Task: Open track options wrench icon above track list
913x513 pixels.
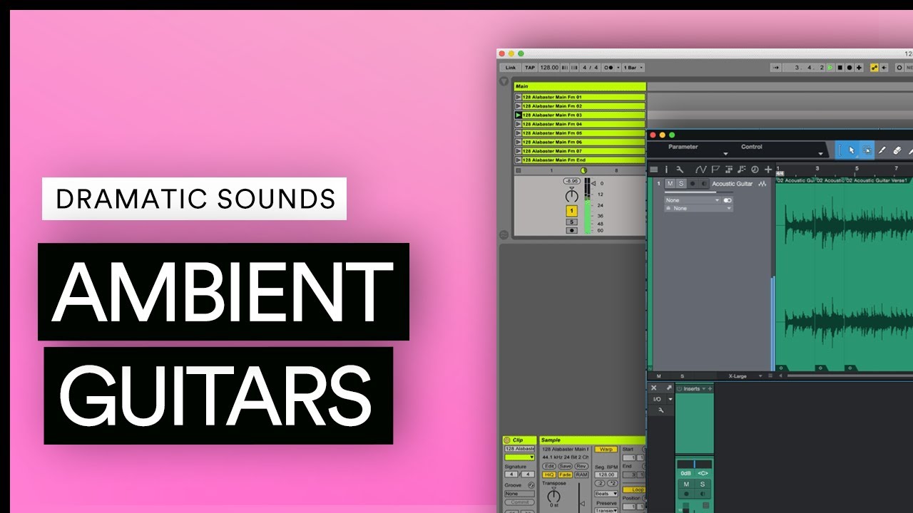Action: tap(680, 170)
